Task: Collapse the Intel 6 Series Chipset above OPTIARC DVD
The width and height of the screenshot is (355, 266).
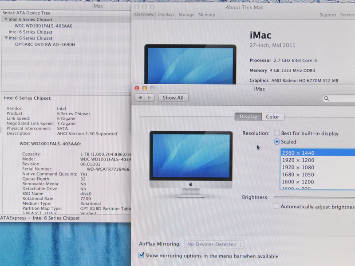Action: (x=6, y=38)
